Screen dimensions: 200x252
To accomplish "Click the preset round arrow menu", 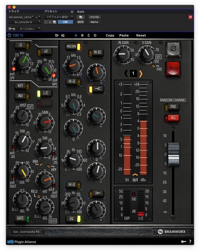I will pyautogui.click(x=72, y=12).
